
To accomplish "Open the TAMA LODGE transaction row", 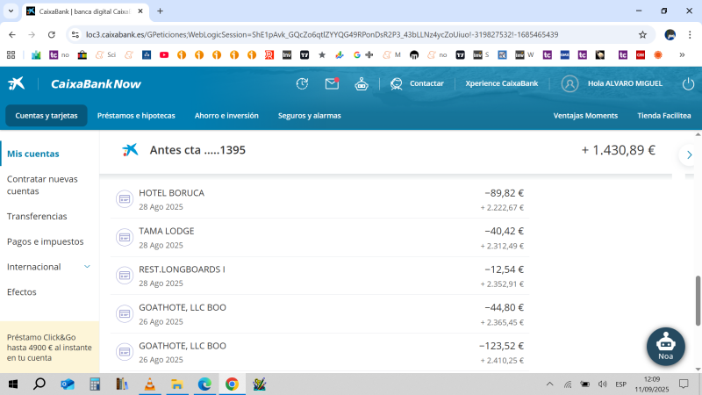I will pos(320,238).
